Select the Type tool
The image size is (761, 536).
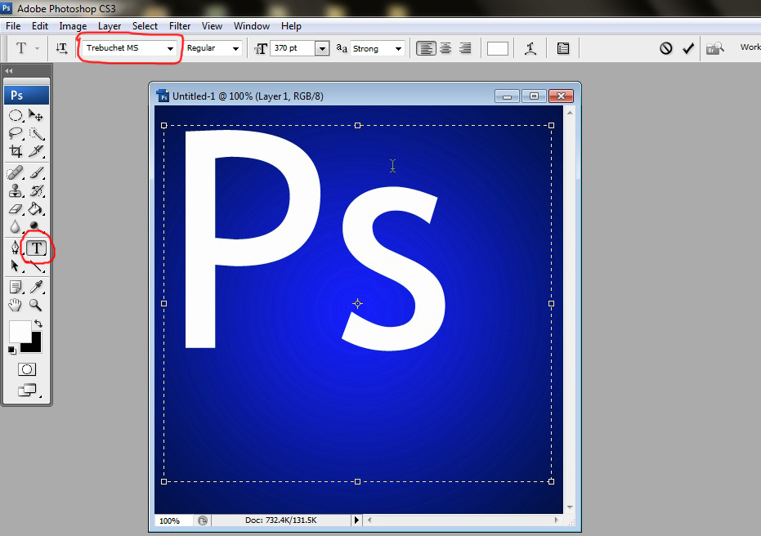(x=36, y=248)
